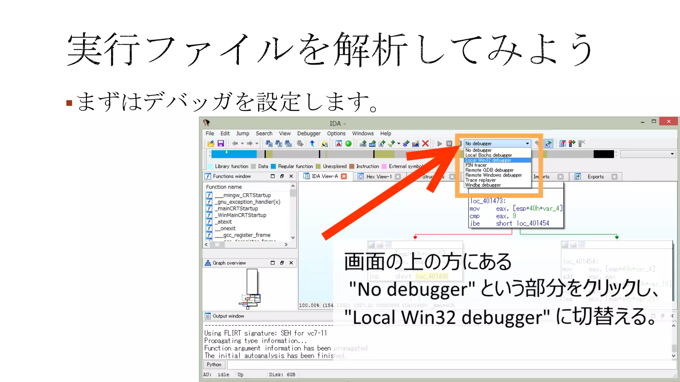This screenshot has width=680, height=382.
Task: Close the Exports tab
Action: [x=615, y=177]
